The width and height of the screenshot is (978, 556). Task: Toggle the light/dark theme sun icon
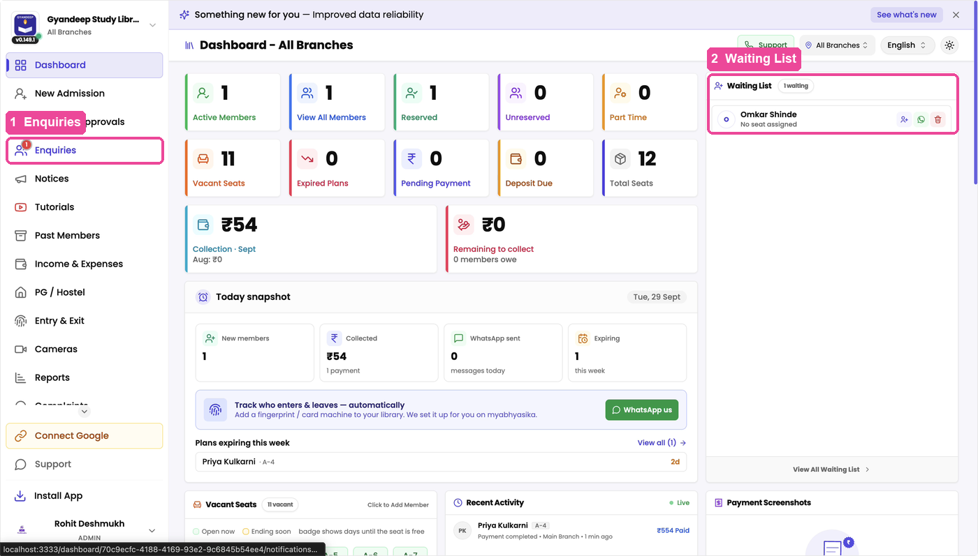pyautogui.click(x=949, y=45)
